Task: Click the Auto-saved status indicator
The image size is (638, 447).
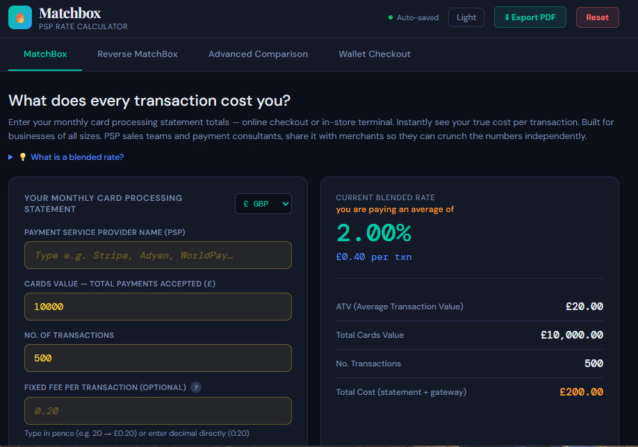Action: [x=414, y=17]
